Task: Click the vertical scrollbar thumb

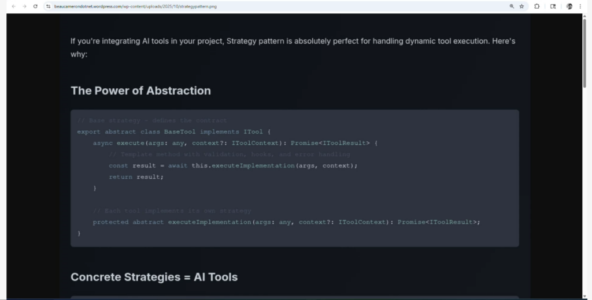Action: (584, 52)
